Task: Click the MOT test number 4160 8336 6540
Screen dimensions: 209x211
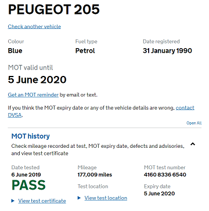Action: pos(165,174)
